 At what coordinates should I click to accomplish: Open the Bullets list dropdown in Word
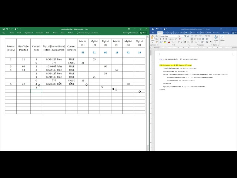[194, 36]
